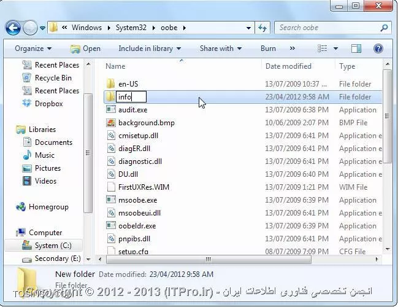Click the horizontal scrollbar thumb of file list
This screenshot has height=307, width=398.
[209, 260]
